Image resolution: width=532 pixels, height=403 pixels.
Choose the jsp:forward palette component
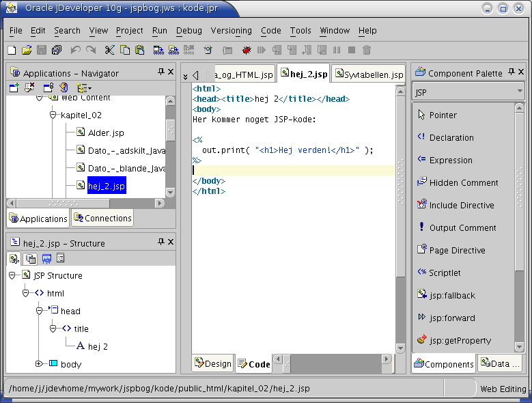pos(451,318)
